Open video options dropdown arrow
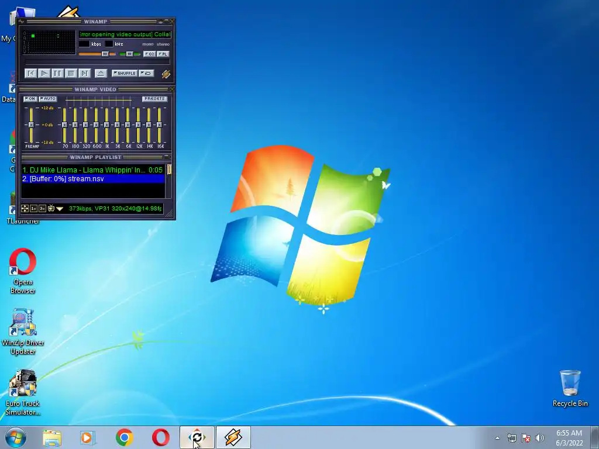The height and width of the screenshot is (449, 599). pos(60,209)
